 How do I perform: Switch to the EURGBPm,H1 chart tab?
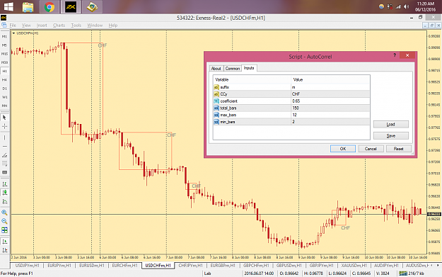(223, 266)
